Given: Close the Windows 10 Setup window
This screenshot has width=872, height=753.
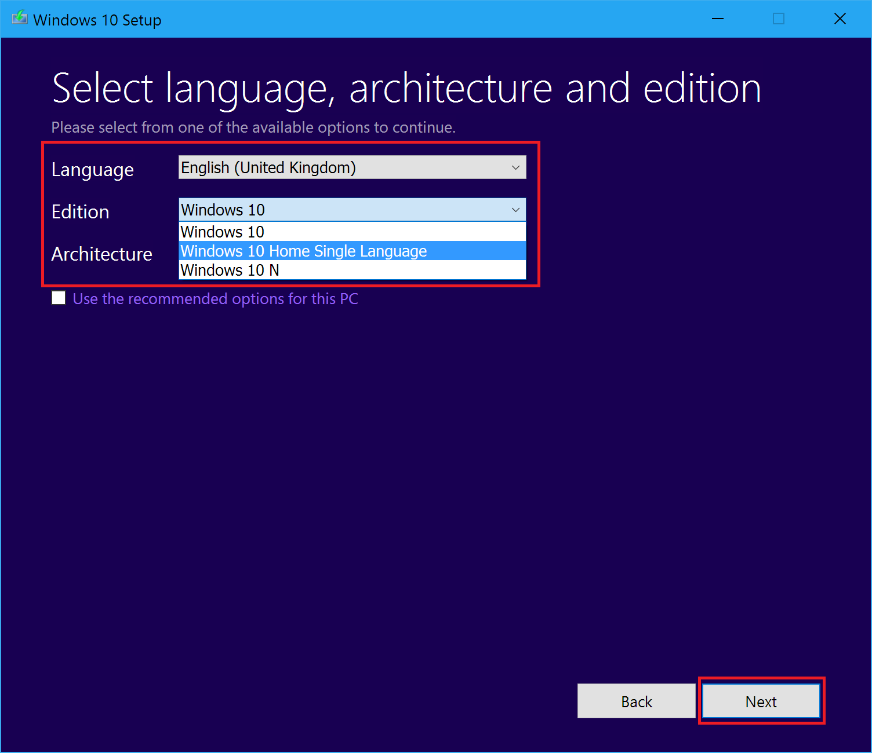Looking at the screenshot, I should coord(840,19).
